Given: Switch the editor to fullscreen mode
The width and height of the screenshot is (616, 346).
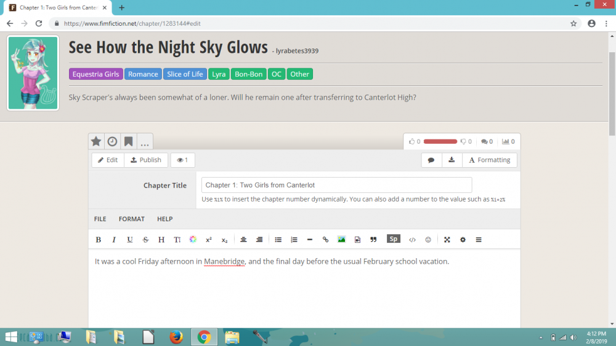Looking at the screenshot, I should pos(447,240).
